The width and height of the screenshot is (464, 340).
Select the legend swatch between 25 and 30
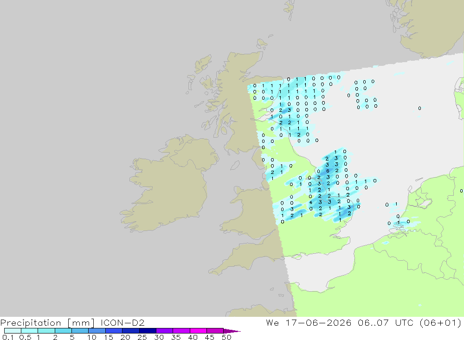pos(148,331)
